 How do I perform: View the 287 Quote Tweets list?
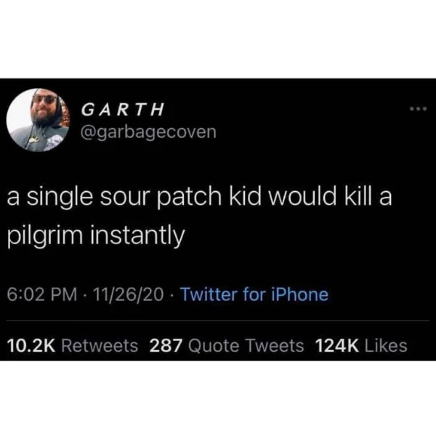(x=227, y=346)
